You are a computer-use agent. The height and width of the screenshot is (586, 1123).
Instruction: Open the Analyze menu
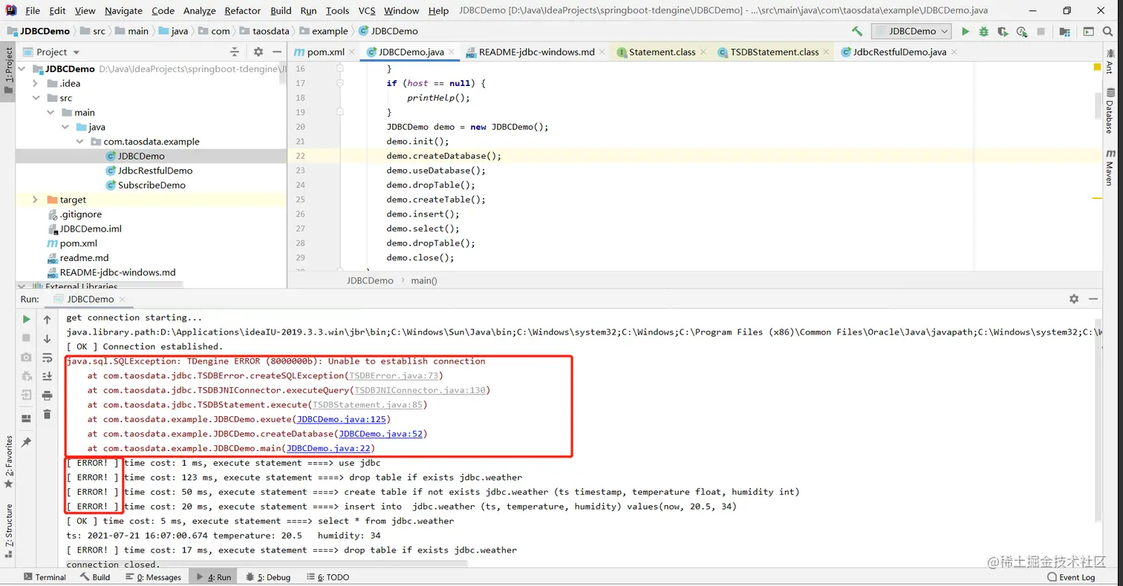coord(199,10)
